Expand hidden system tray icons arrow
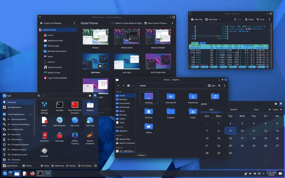 point(263,174)
